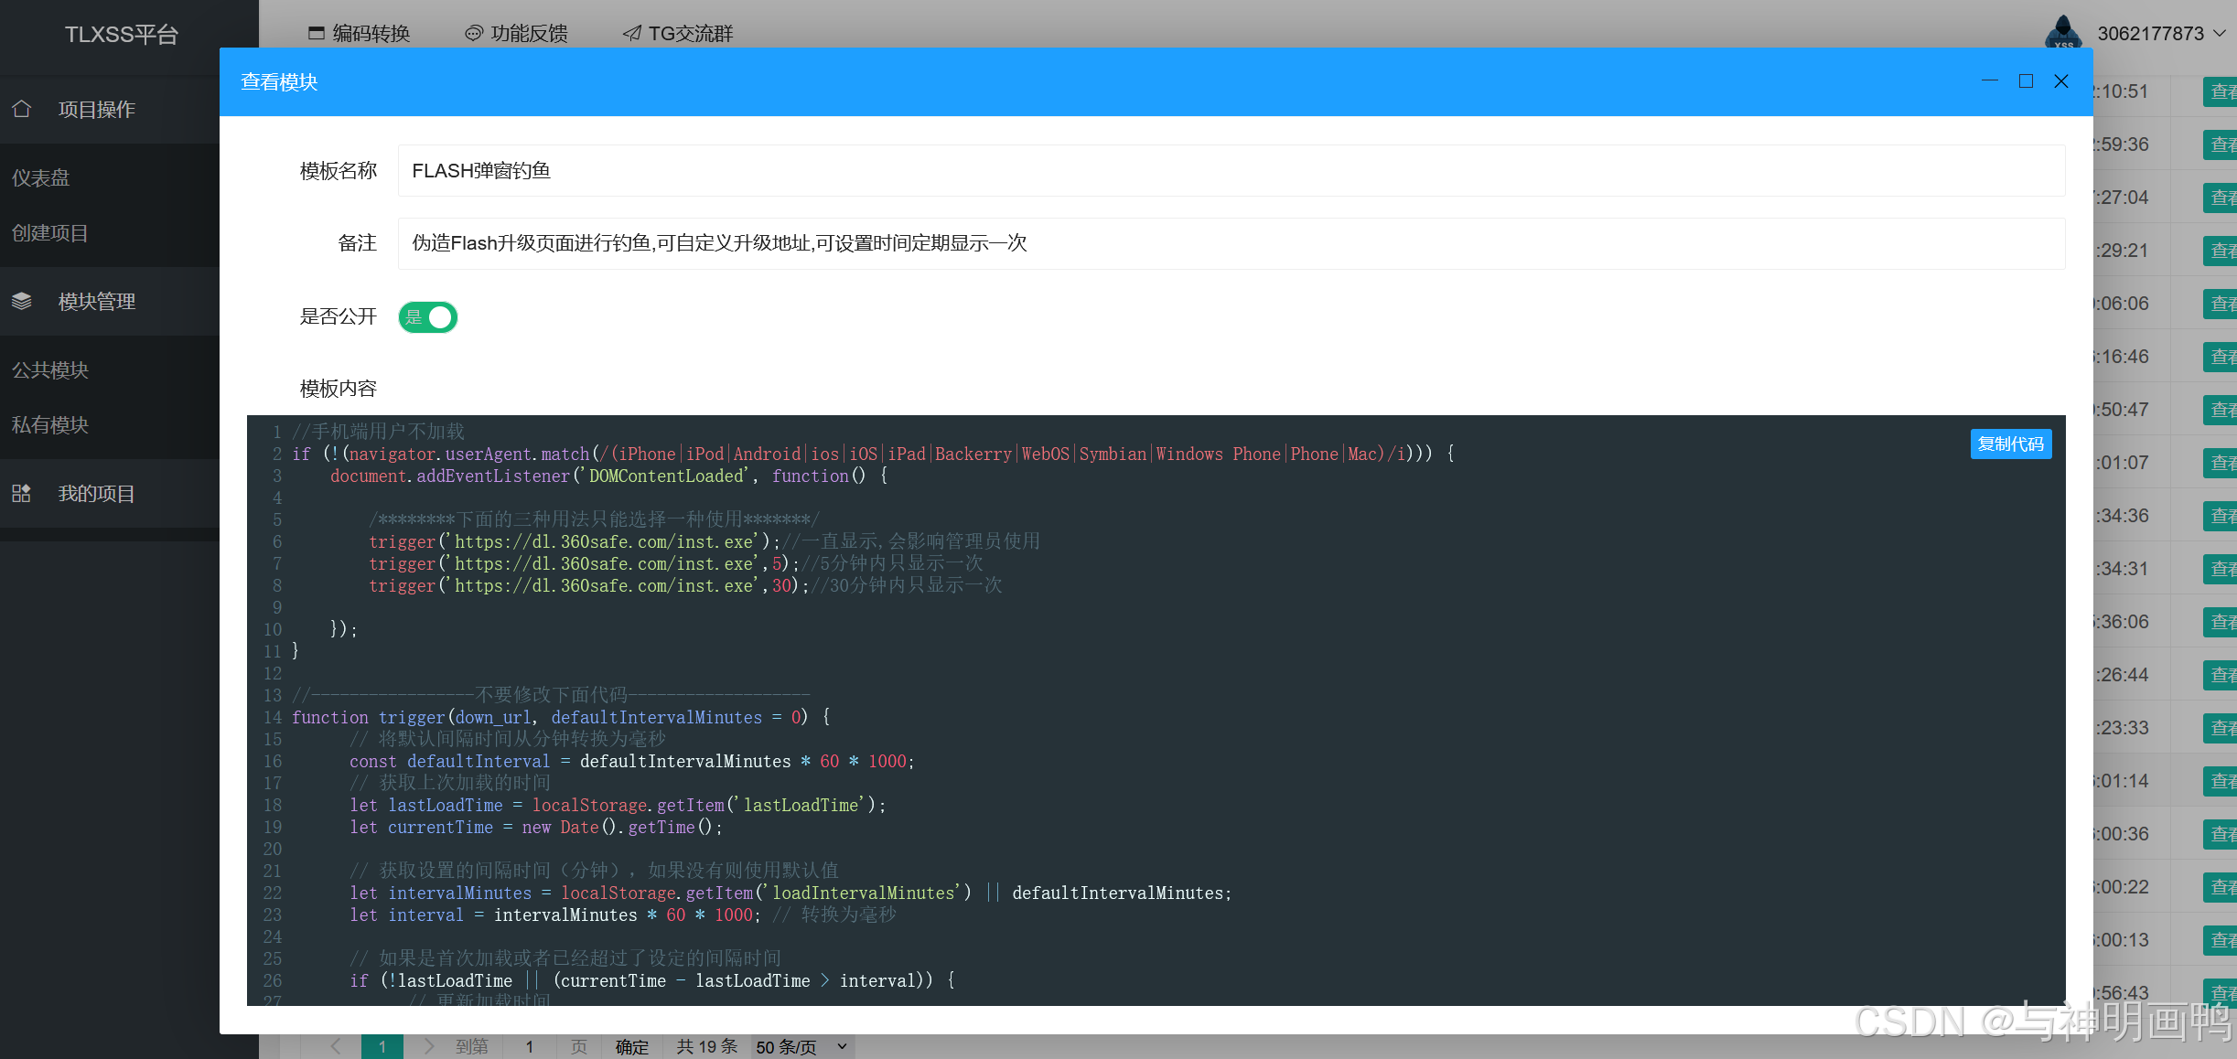Click the 功能反馈 chat bubble icon

click(x=473, y=34)
